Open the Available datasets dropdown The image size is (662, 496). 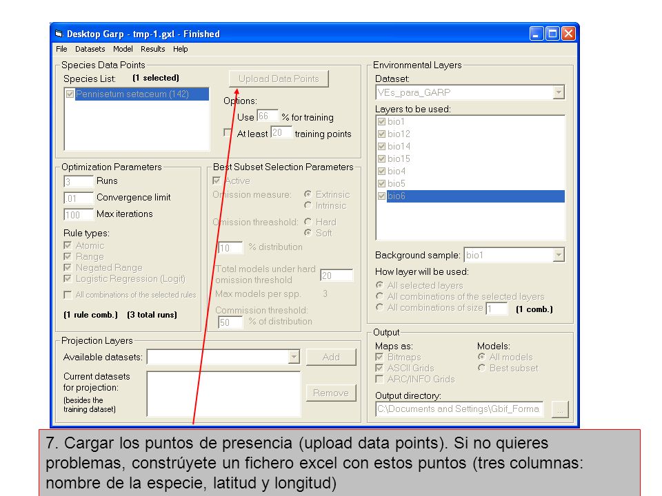tap(294, 357)
